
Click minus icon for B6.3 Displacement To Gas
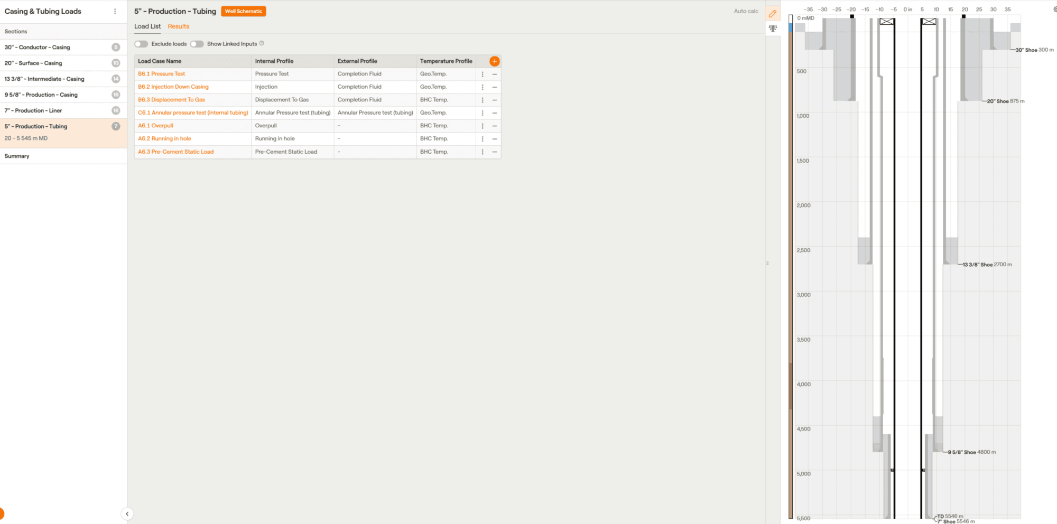[495, 100]
